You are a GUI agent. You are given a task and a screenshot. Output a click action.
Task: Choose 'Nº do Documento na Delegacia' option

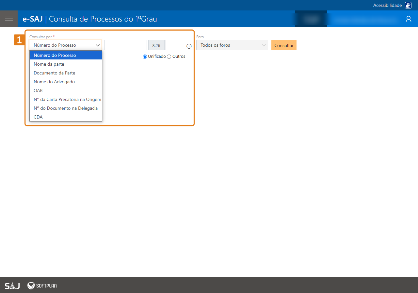pos(66,108)
